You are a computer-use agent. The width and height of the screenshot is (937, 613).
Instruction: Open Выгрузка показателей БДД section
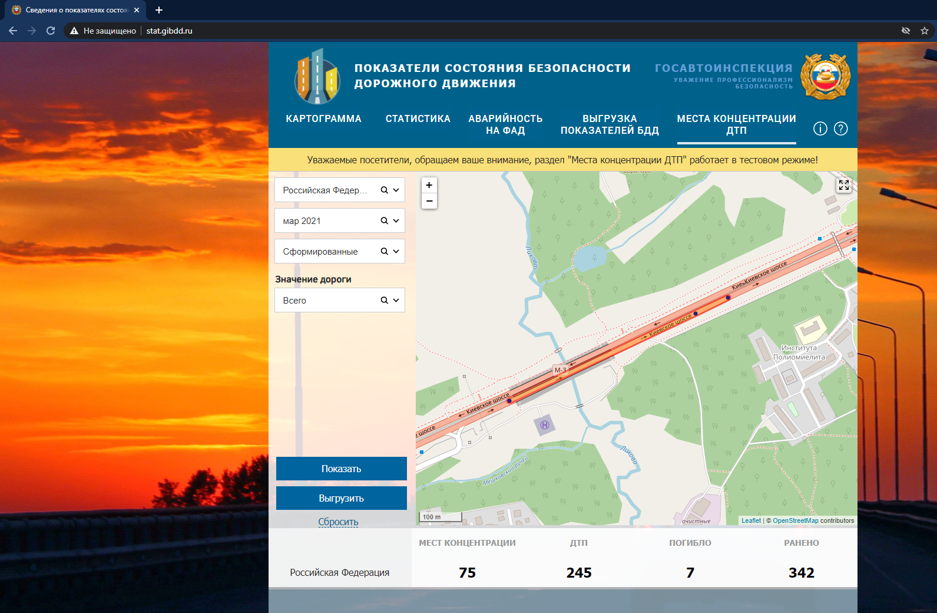point(610,124)
